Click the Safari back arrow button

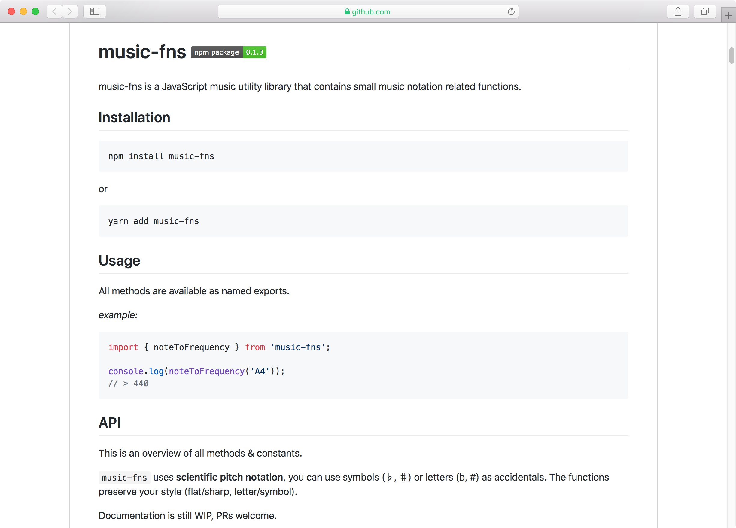click(x=54, y=12)
